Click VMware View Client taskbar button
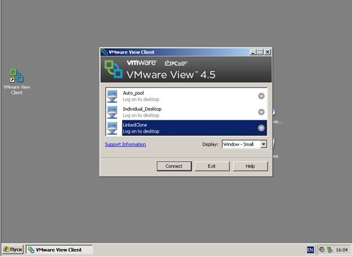The image size is (353, 257). (x=59, y=250)
